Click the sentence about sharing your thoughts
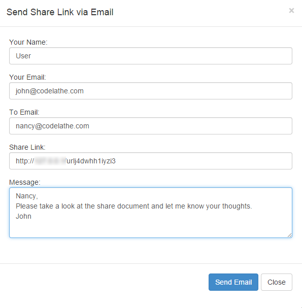This screenshot has height=308, width=302. pyautogui.click(x=134, y=206)
